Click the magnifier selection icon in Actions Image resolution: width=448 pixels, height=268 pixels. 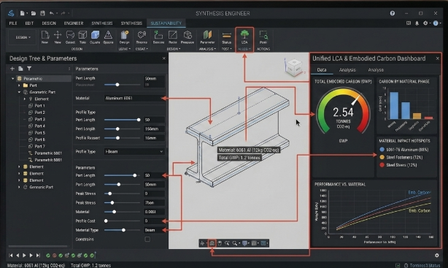point(263,35)
